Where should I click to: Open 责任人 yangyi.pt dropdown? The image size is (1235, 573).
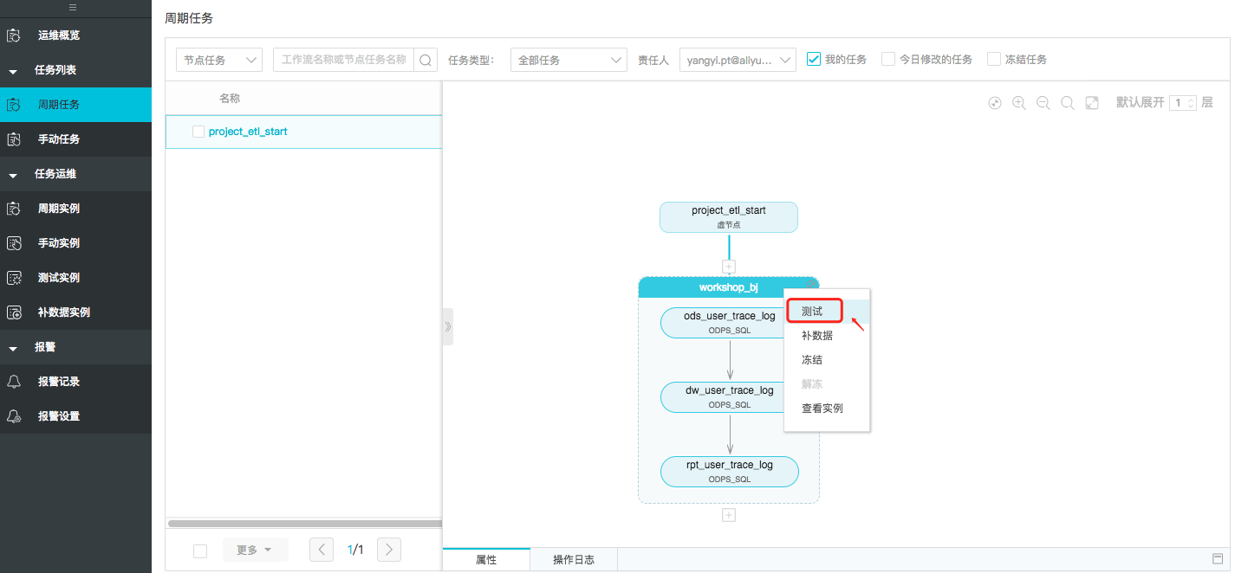[738, 60]
